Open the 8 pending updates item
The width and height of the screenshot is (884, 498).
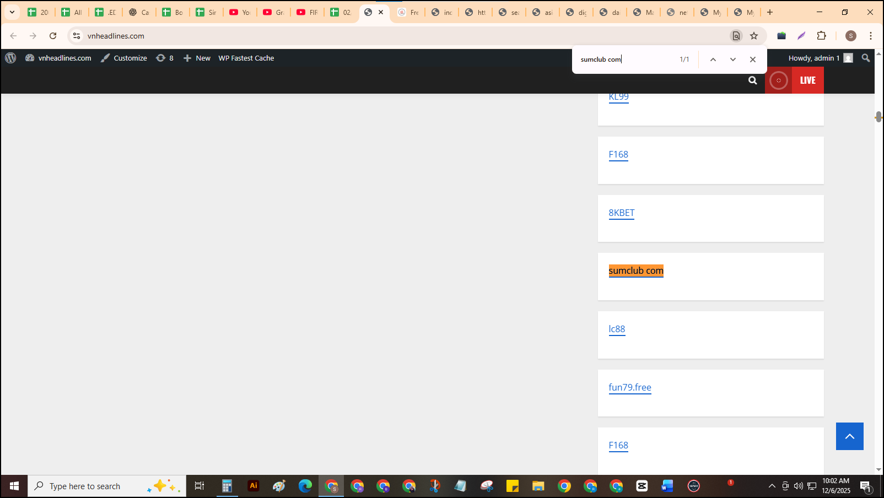pos(165,58)
